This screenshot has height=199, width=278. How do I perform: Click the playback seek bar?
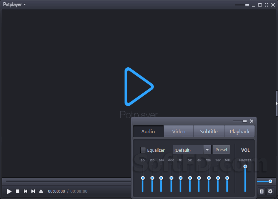(68, 181)
